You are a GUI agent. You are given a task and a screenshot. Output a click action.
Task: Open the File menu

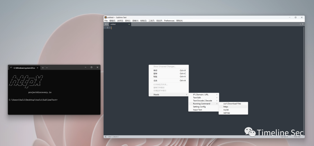[x=106, y=21]
